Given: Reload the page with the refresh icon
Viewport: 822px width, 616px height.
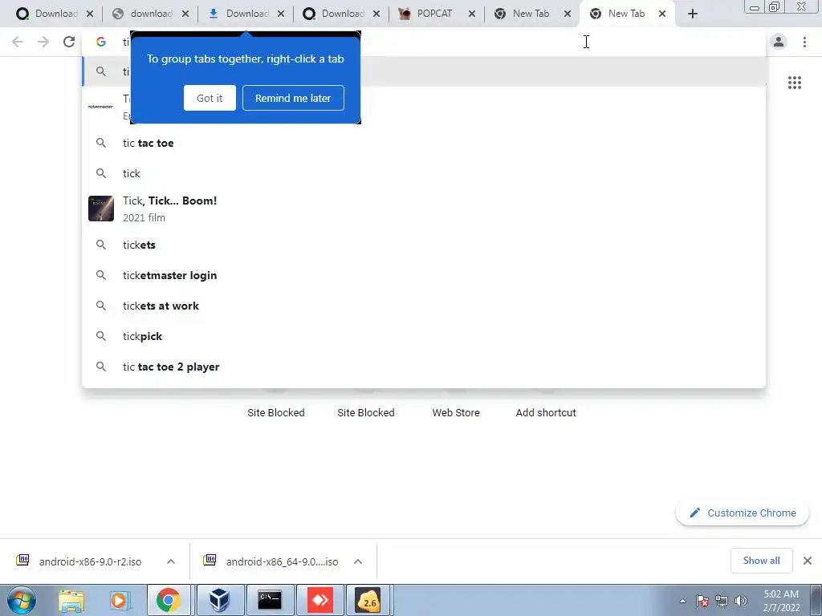Looking at the screenshot, I should coord(69,42).
